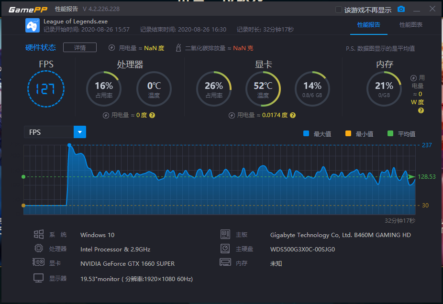The image size is (443, 304).
Task: Click the motherboard icon in system info
Action: (225, 234)
